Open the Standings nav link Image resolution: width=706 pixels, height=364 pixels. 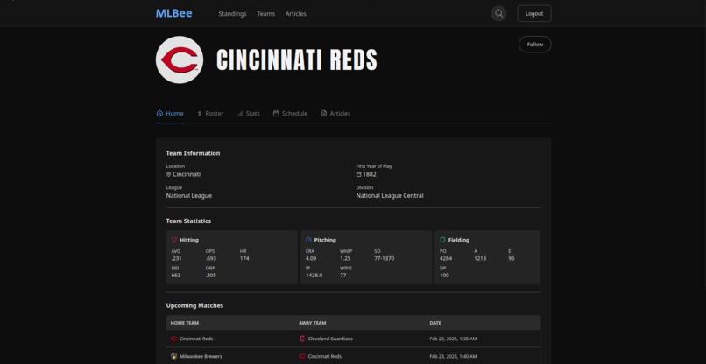click(x=232, y=14)
